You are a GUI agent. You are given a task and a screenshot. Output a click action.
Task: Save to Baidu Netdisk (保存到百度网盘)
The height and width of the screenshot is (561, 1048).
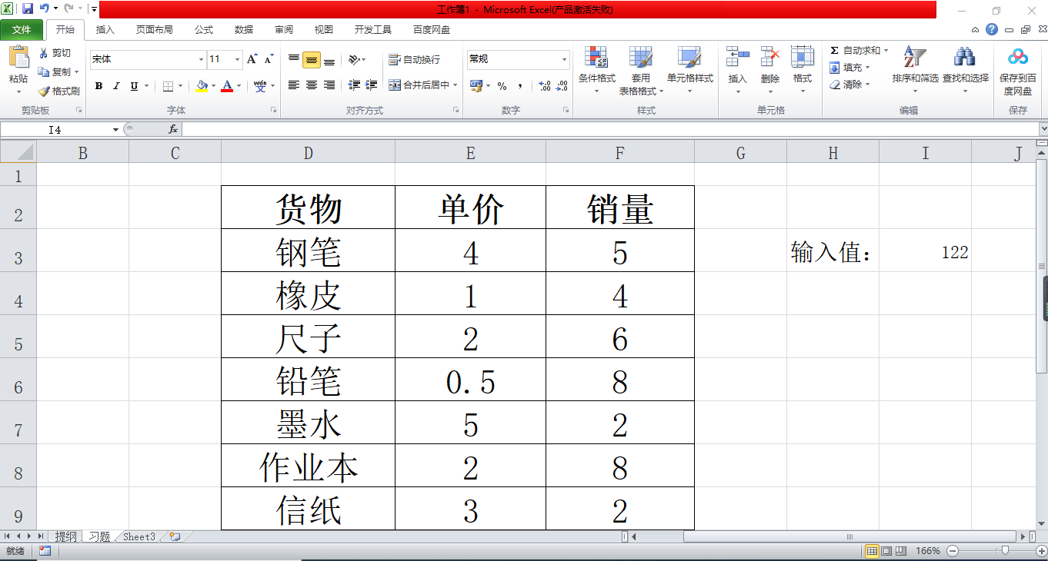pyautogui.click(x=1018, y=70)
